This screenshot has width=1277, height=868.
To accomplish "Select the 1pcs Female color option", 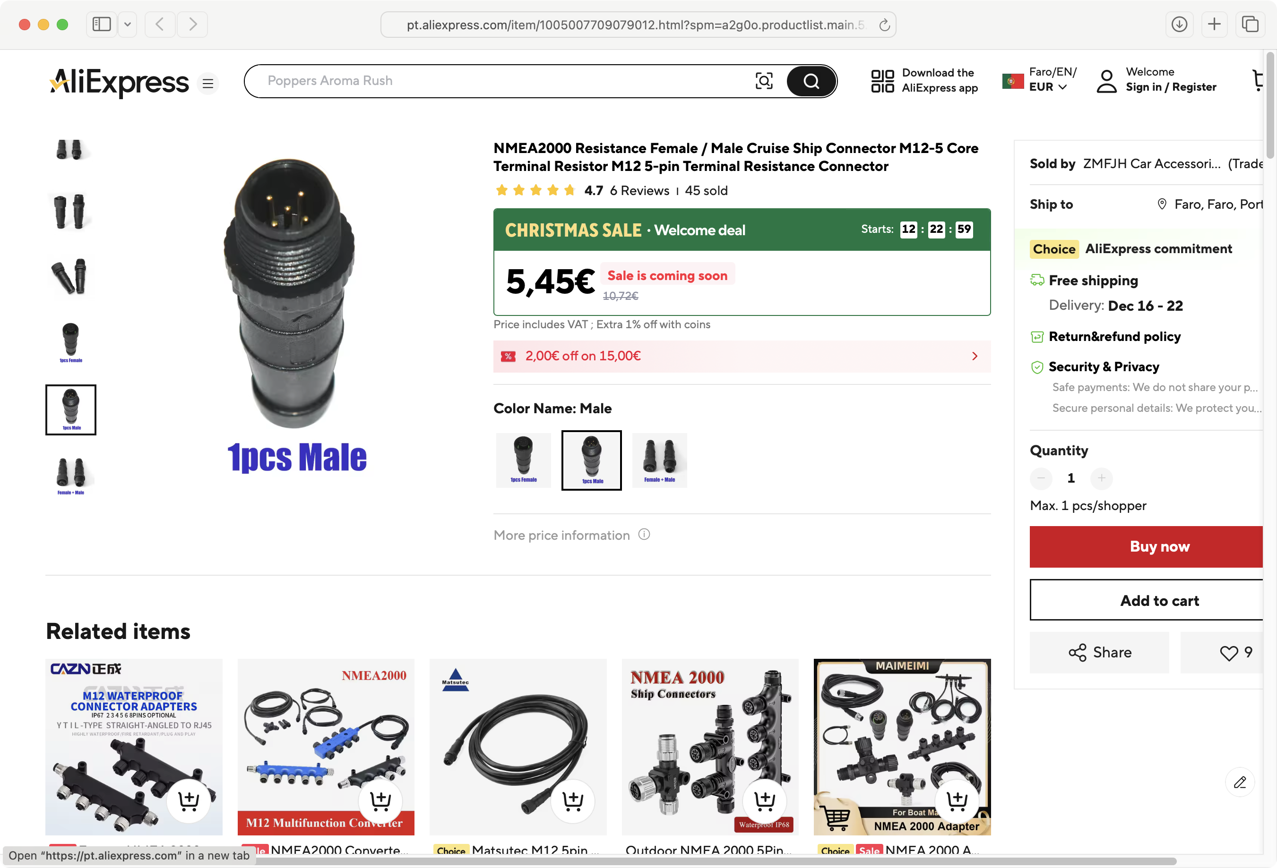I will [523, 460].
